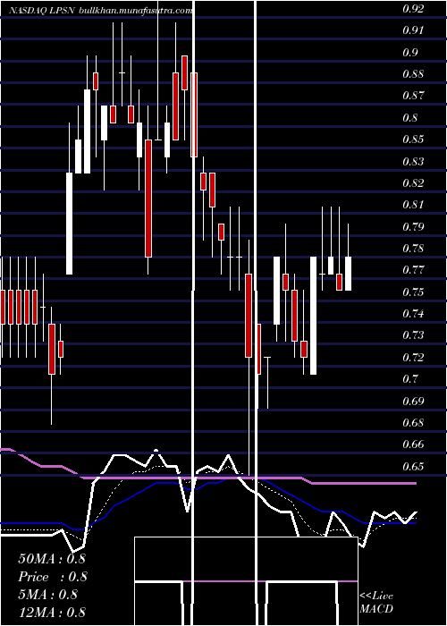447x626 pixels.
Task: Select the 0.65 price axis label
Action: [x=413, y=466]
